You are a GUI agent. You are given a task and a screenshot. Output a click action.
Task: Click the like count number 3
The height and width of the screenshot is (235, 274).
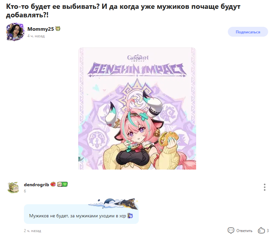tap(267, 231)
